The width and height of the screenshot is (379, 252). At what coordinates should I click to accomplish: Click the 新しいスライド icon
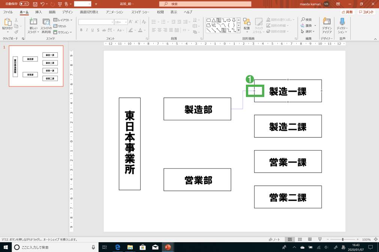point(33,22)
